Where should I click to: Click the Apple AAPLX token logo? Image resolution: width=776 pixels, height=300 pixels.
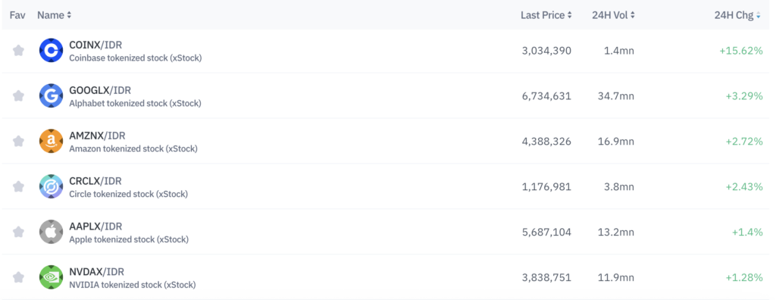[51, 232]
